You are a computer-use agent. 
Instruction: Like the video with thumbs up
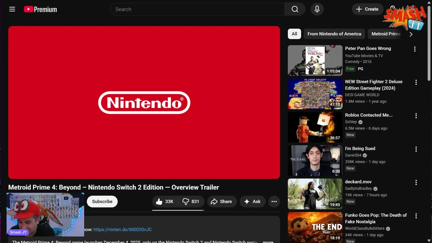165,201
